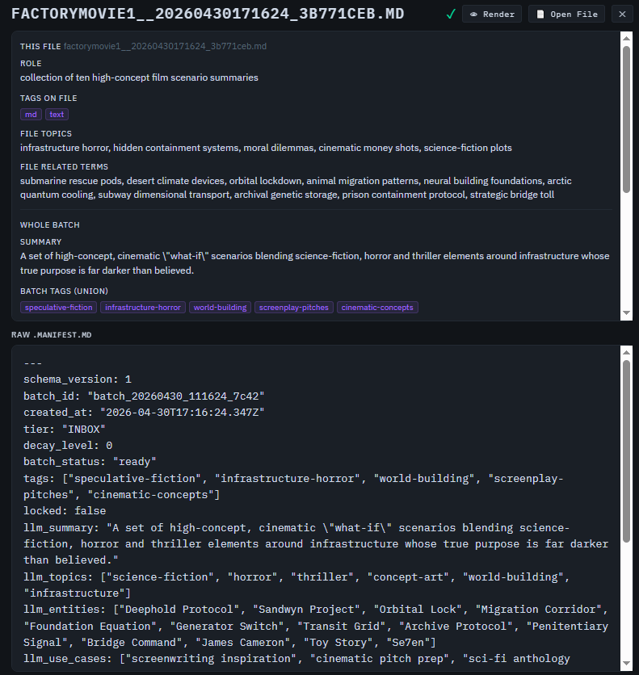639x675 pixels.
Task: Click the cinematic-concepts batch tag
Action: [377, 308]
